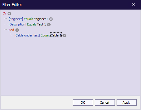Change the [Description] field name
Image resolution: width=141 pixels, height=110 pixels.
point(17,24)
